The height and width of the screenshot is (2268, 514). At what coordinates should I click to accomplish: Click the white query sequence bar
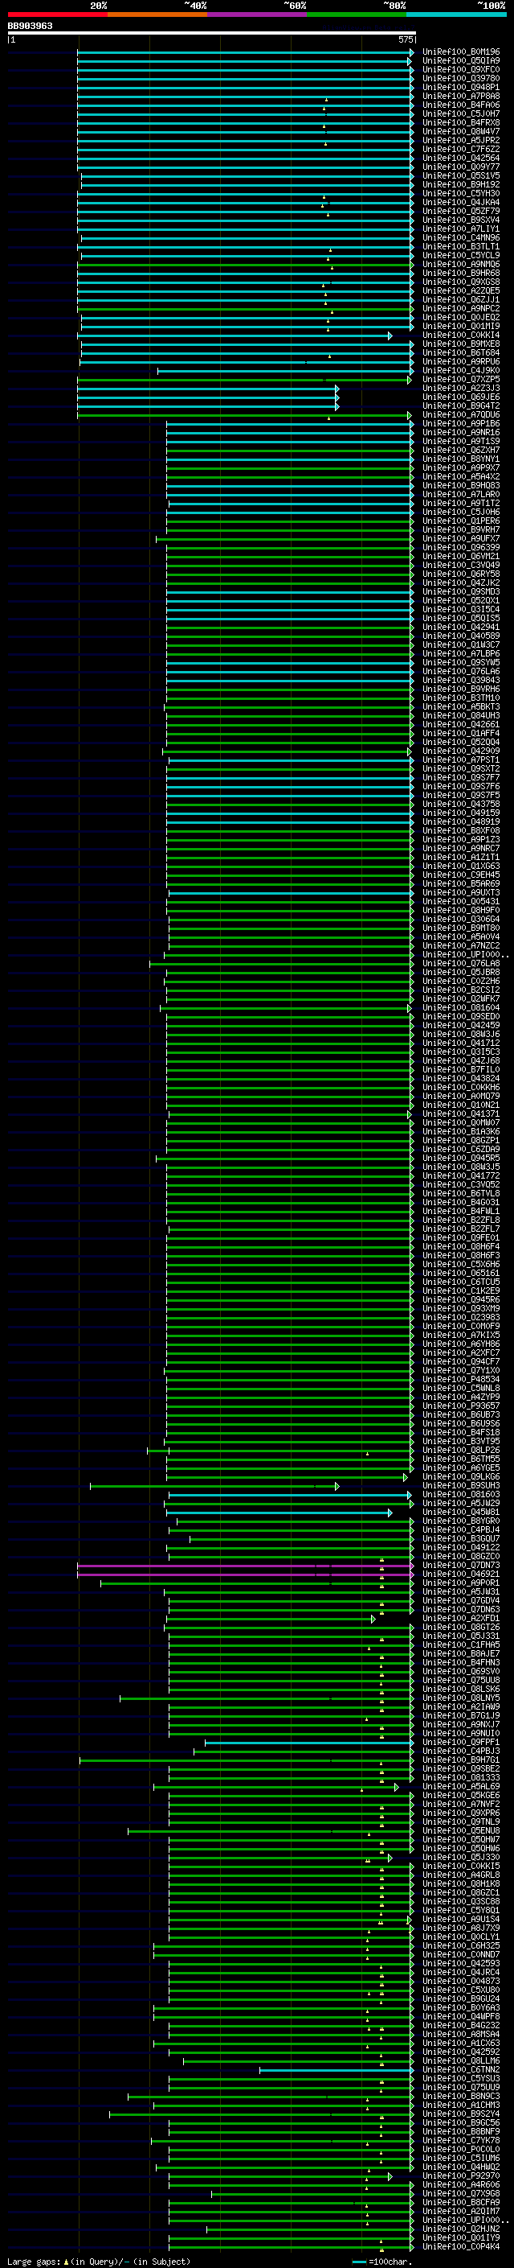coord(212,34)
